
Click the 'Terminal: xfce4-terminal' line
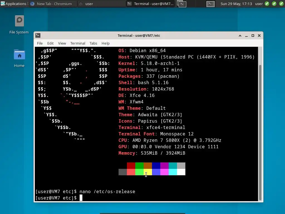152,127
